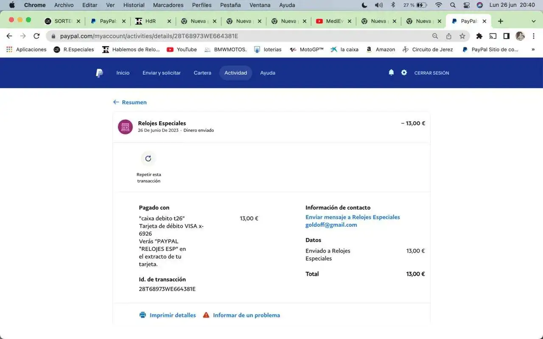Screen dimensions: 543x339
Task: Open Control Center in menu bar
Action: [x=466, y=5]
